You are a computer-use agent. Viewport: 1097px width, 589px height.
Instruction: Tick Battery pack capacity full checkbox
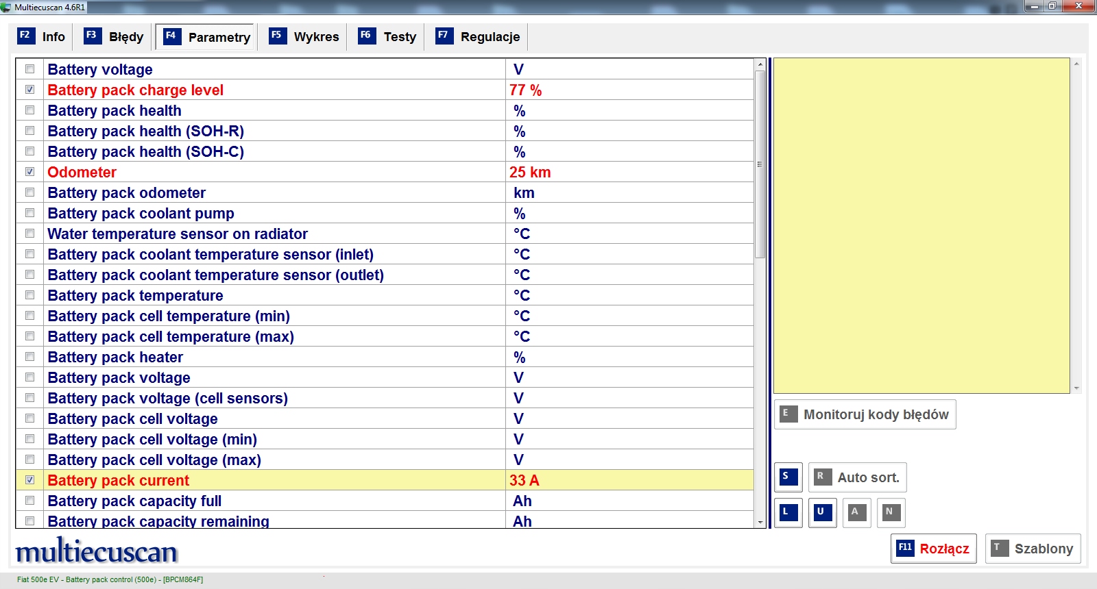coord(29,501)
